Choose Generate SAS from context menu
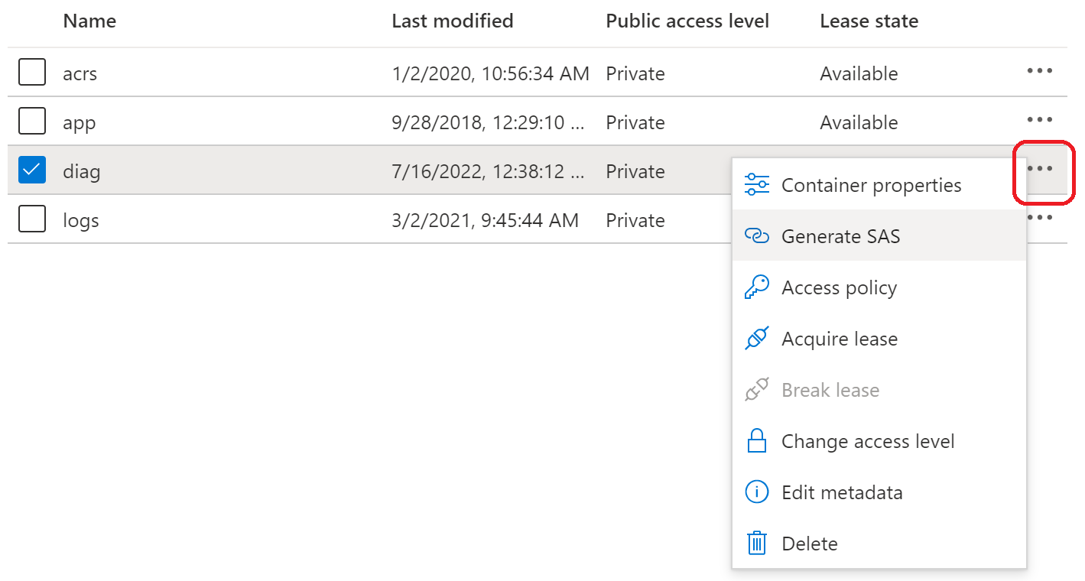Screen dimensions: 1085x581 click(840, 236)
